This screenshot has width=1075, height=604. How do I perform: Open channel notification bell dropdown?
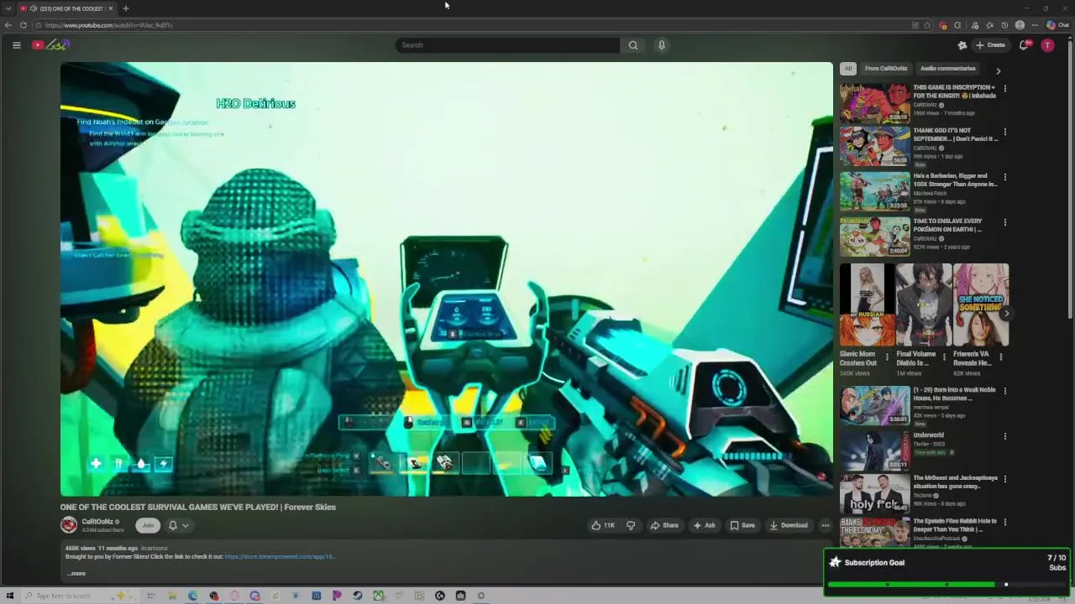tap(178, 525)
